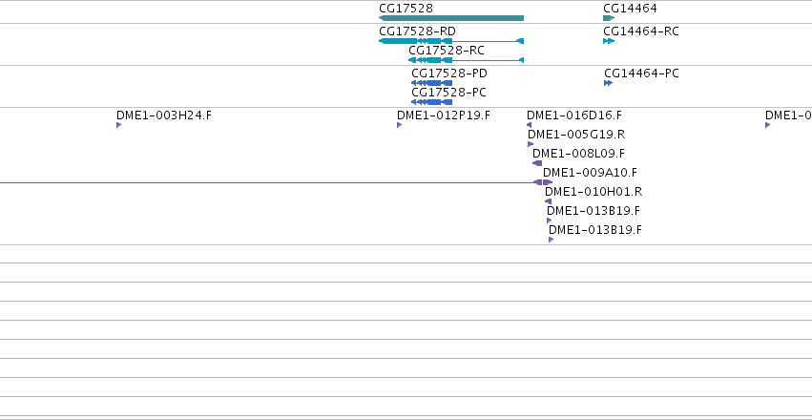Select the CG17528-RC transcript exon glyph
Viewport: 812px width, 420px height.
coord(466,60)
